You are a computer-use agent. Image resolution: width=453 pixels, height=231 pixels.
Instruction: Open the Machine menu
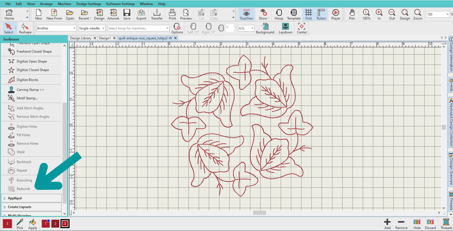[x=65, y=4]
